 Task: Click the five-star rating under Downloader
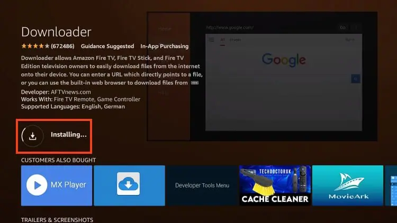click(x=35, y=46)
